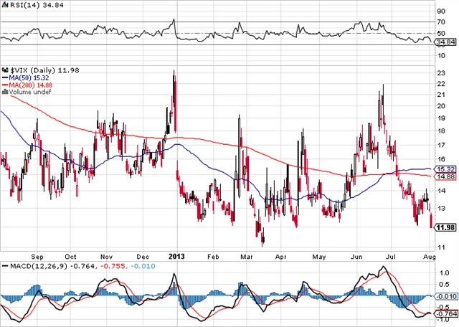459x327 pixels.
Task: Click the -0.764 MACD value tag
Action: (x=446, y=314)
